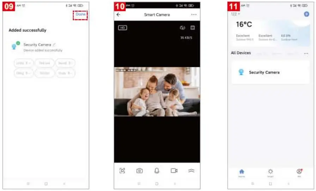Image resolution: width=316 pixels, height=191 pixels.
Task: Open Smart Camera more options menu
Action: 194,14
